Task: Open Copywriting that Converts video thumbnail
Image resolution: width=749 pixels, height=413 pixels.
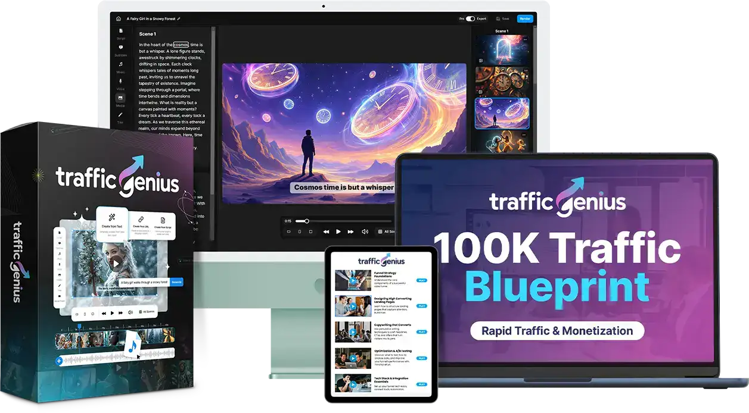Action: coord(353,332)
